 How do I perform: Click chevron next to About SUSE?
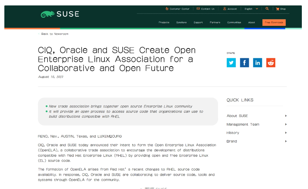tap(286, 116)
